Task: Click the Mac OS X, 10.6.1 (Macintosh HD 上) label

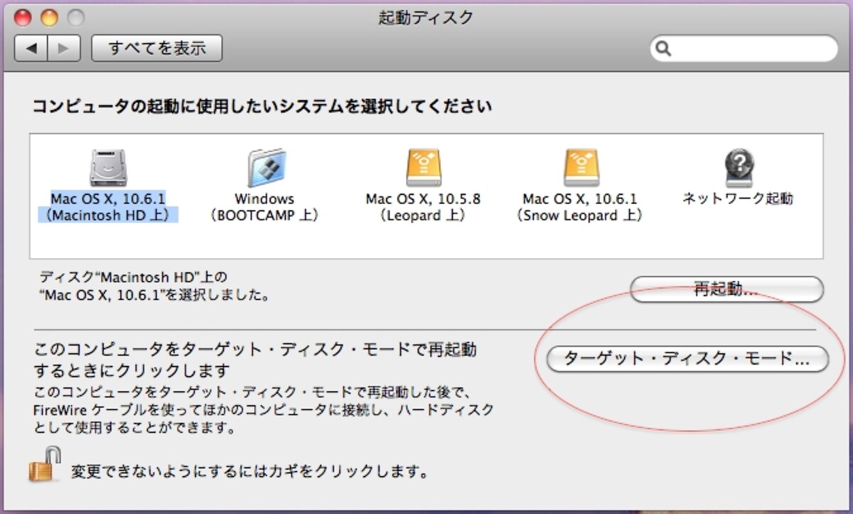Action: (x=108, y=207)
